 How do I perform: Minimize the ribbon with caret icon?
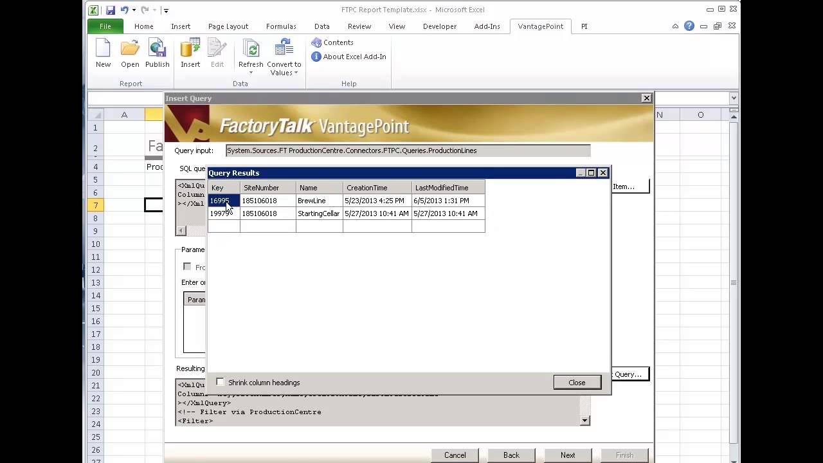pyautogui.click(x=675, y=26)
